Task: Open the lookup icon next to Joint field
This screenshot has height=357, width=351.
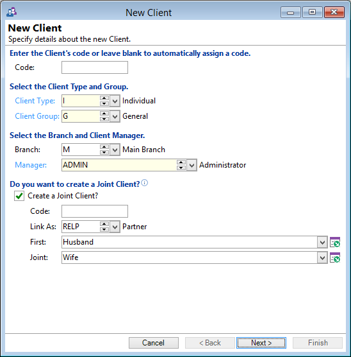Action: (x=335, y=257)
